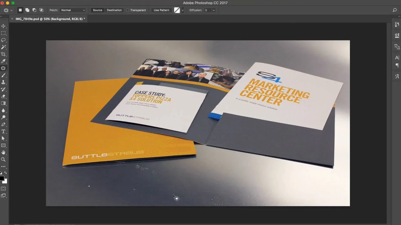
Task: Select the History Brush tool
Action: (x=3, y=89)
